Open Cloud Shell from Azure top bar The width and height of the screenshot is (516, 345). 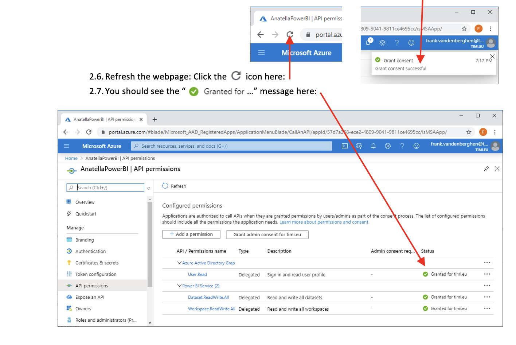coord(344,146)
